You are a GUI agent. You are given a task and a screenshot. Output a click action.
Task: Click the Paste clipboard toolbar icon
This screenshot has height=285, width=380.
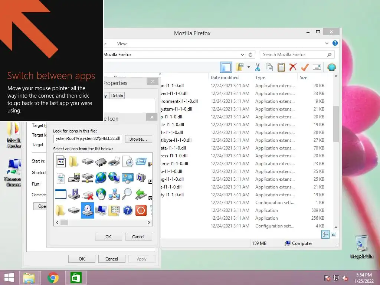coord(281,67)
